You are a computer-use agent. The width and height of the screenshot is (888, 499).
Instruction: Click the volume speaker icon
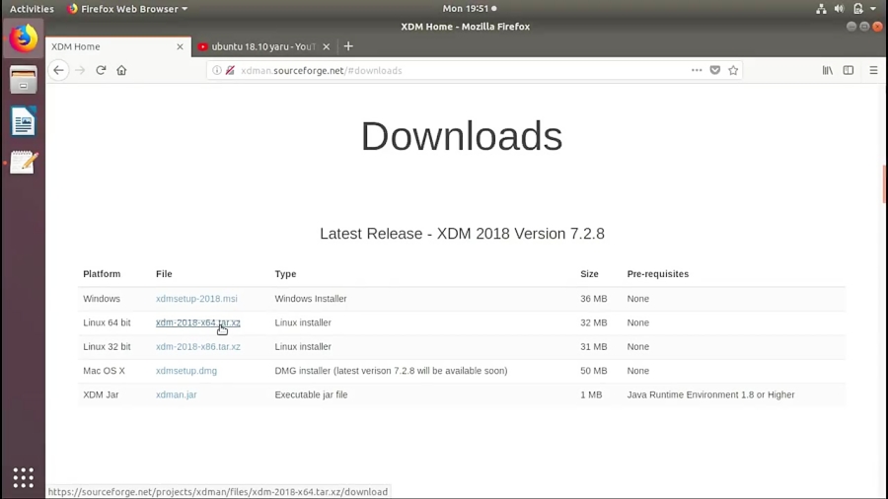tap(840, 9)
